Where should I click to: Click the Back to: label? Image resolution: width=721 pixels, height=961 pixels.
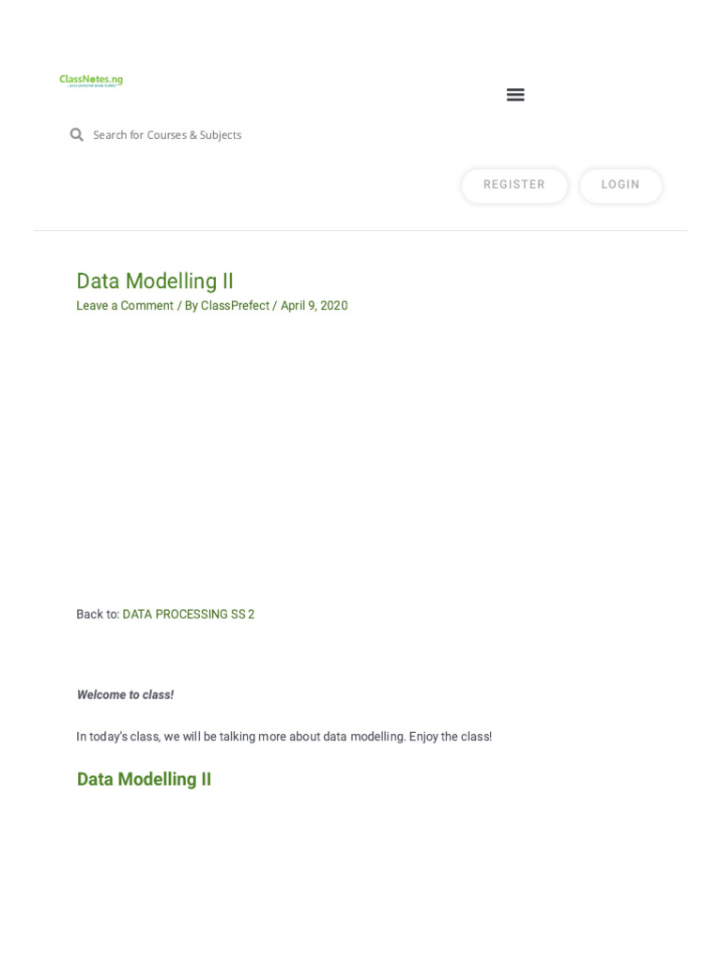pos(98,615)
